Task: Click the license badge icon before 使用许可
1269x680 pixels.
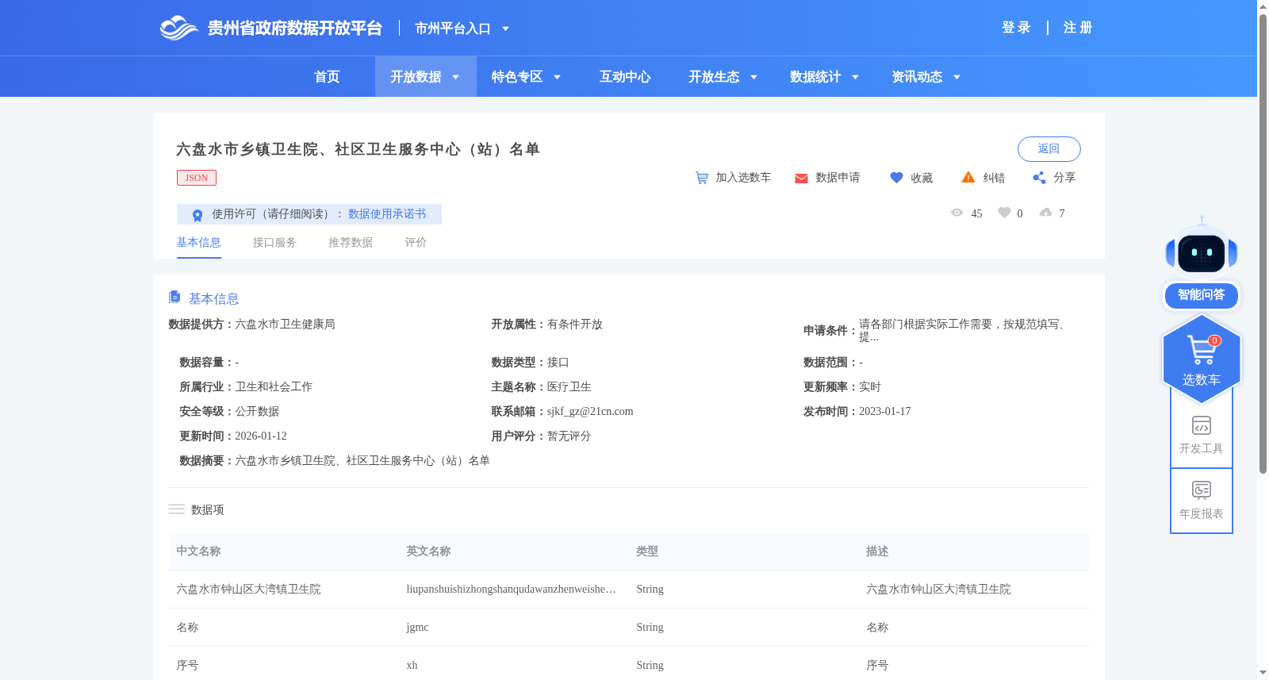Action: 197,215
